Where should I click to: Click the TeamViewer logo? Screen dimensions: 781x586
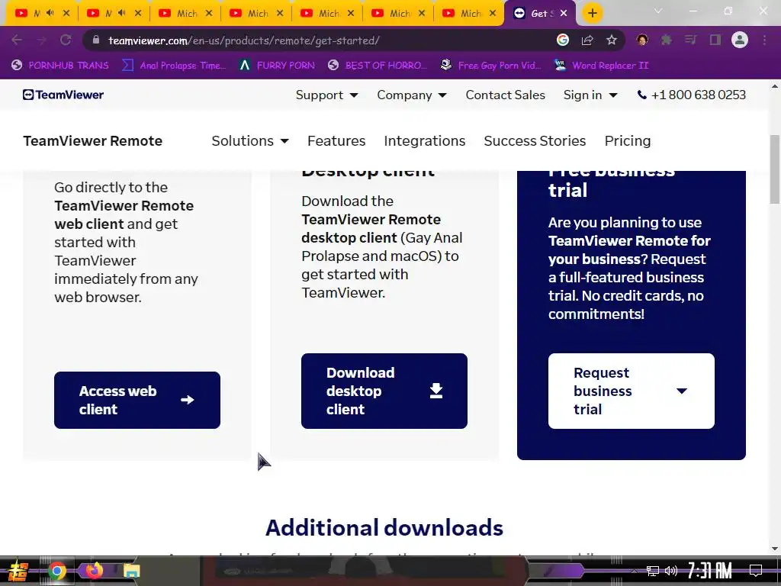pyautogui.click(x=63, y=95)
